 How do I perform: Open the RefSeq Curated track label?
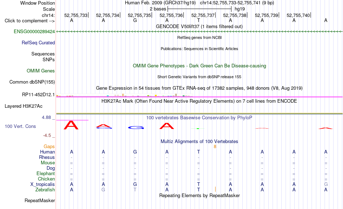pyautogui.click(x=38, y=43)
